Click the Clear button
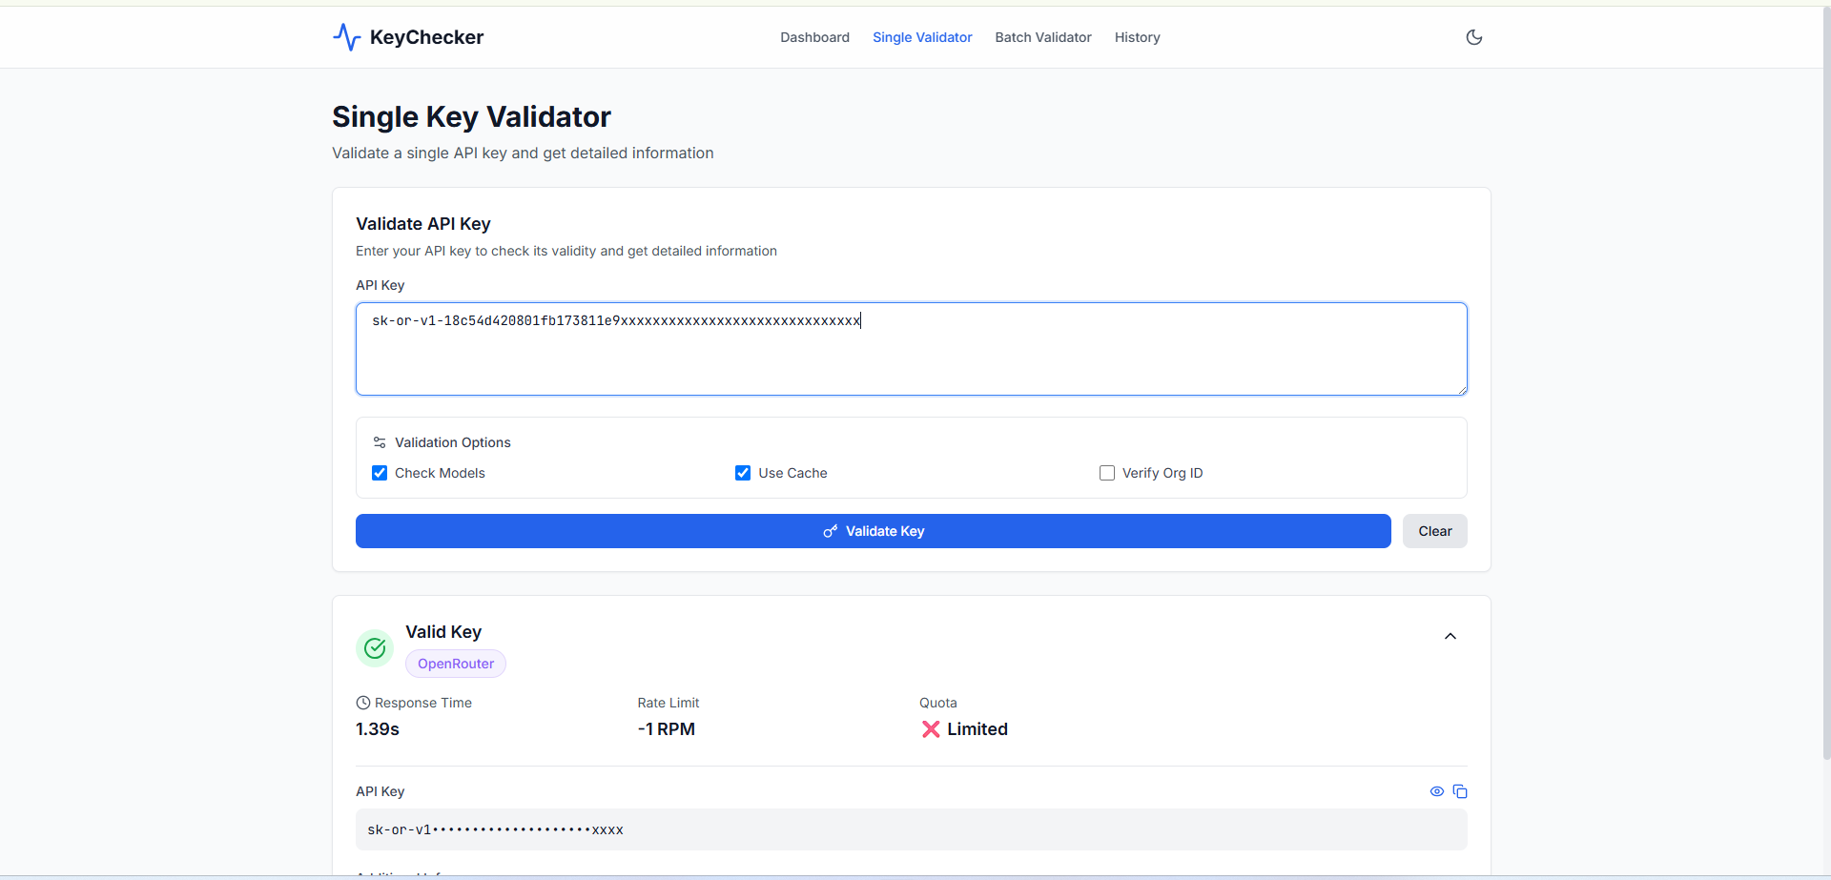The height and width of the screenshot is (880, 1831). [x=1435, y=531]
